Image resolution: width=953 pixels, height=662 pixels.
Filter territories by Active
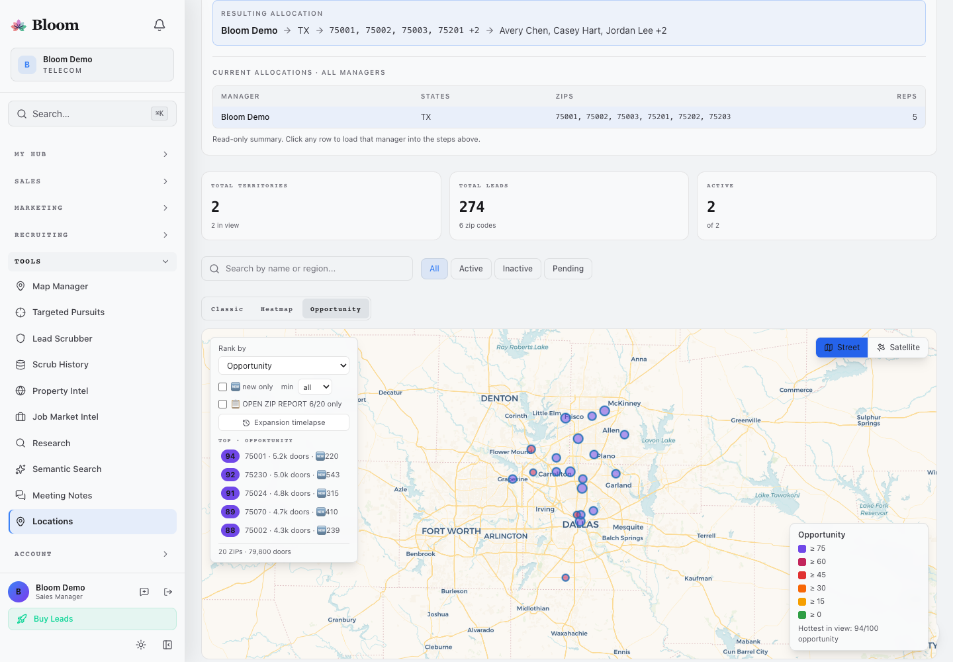point(471,269)
